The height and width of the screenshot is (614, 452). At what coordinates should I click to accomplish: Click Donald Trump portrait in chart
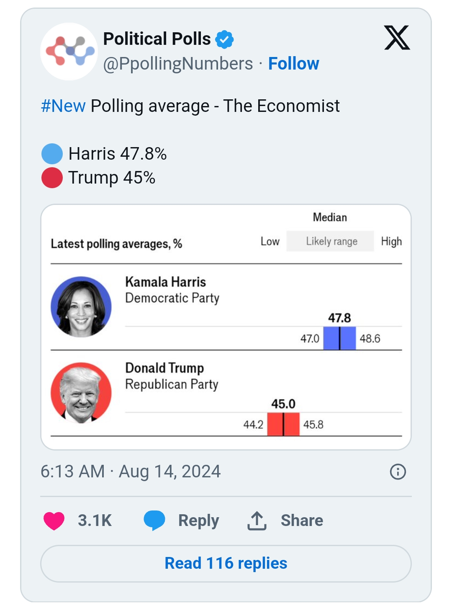[x=81, y=393]
